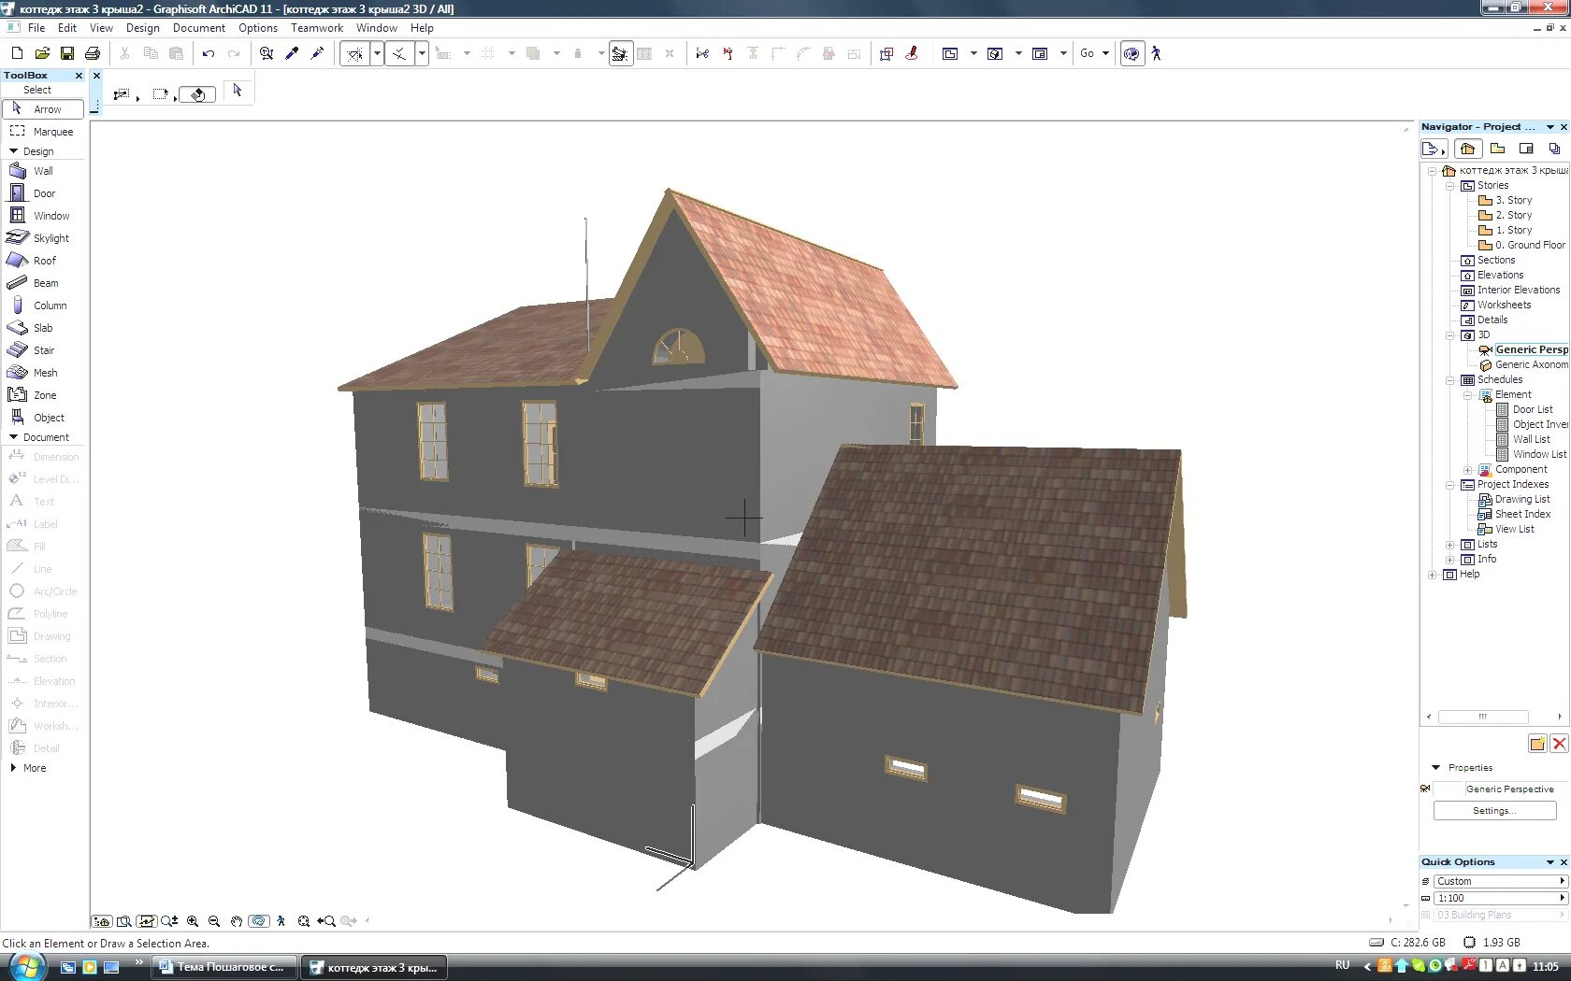Save the project with floppy icon
Screen dimensions: 1571x981
(67, 53)
